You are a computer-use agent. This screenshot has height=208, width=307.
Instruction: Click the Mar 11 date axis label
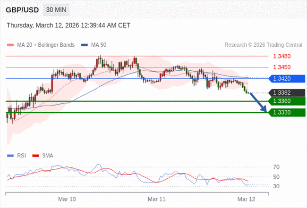pos(156,200)
